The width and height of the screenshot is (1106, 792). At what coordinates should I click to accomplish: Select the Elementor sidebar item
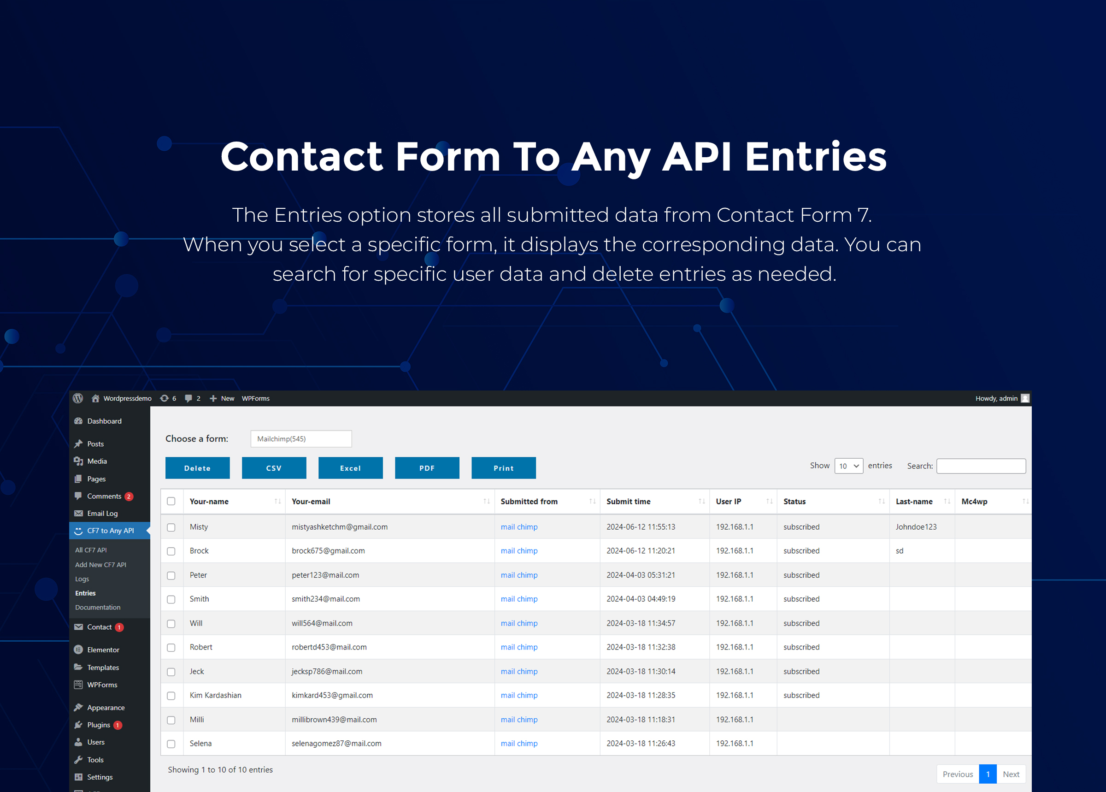coord(103,650)
